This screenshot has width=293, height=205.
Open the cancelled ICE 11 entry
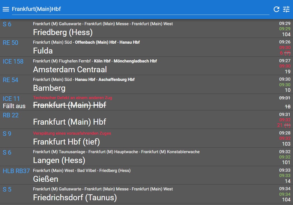click(x=147, y=102)
